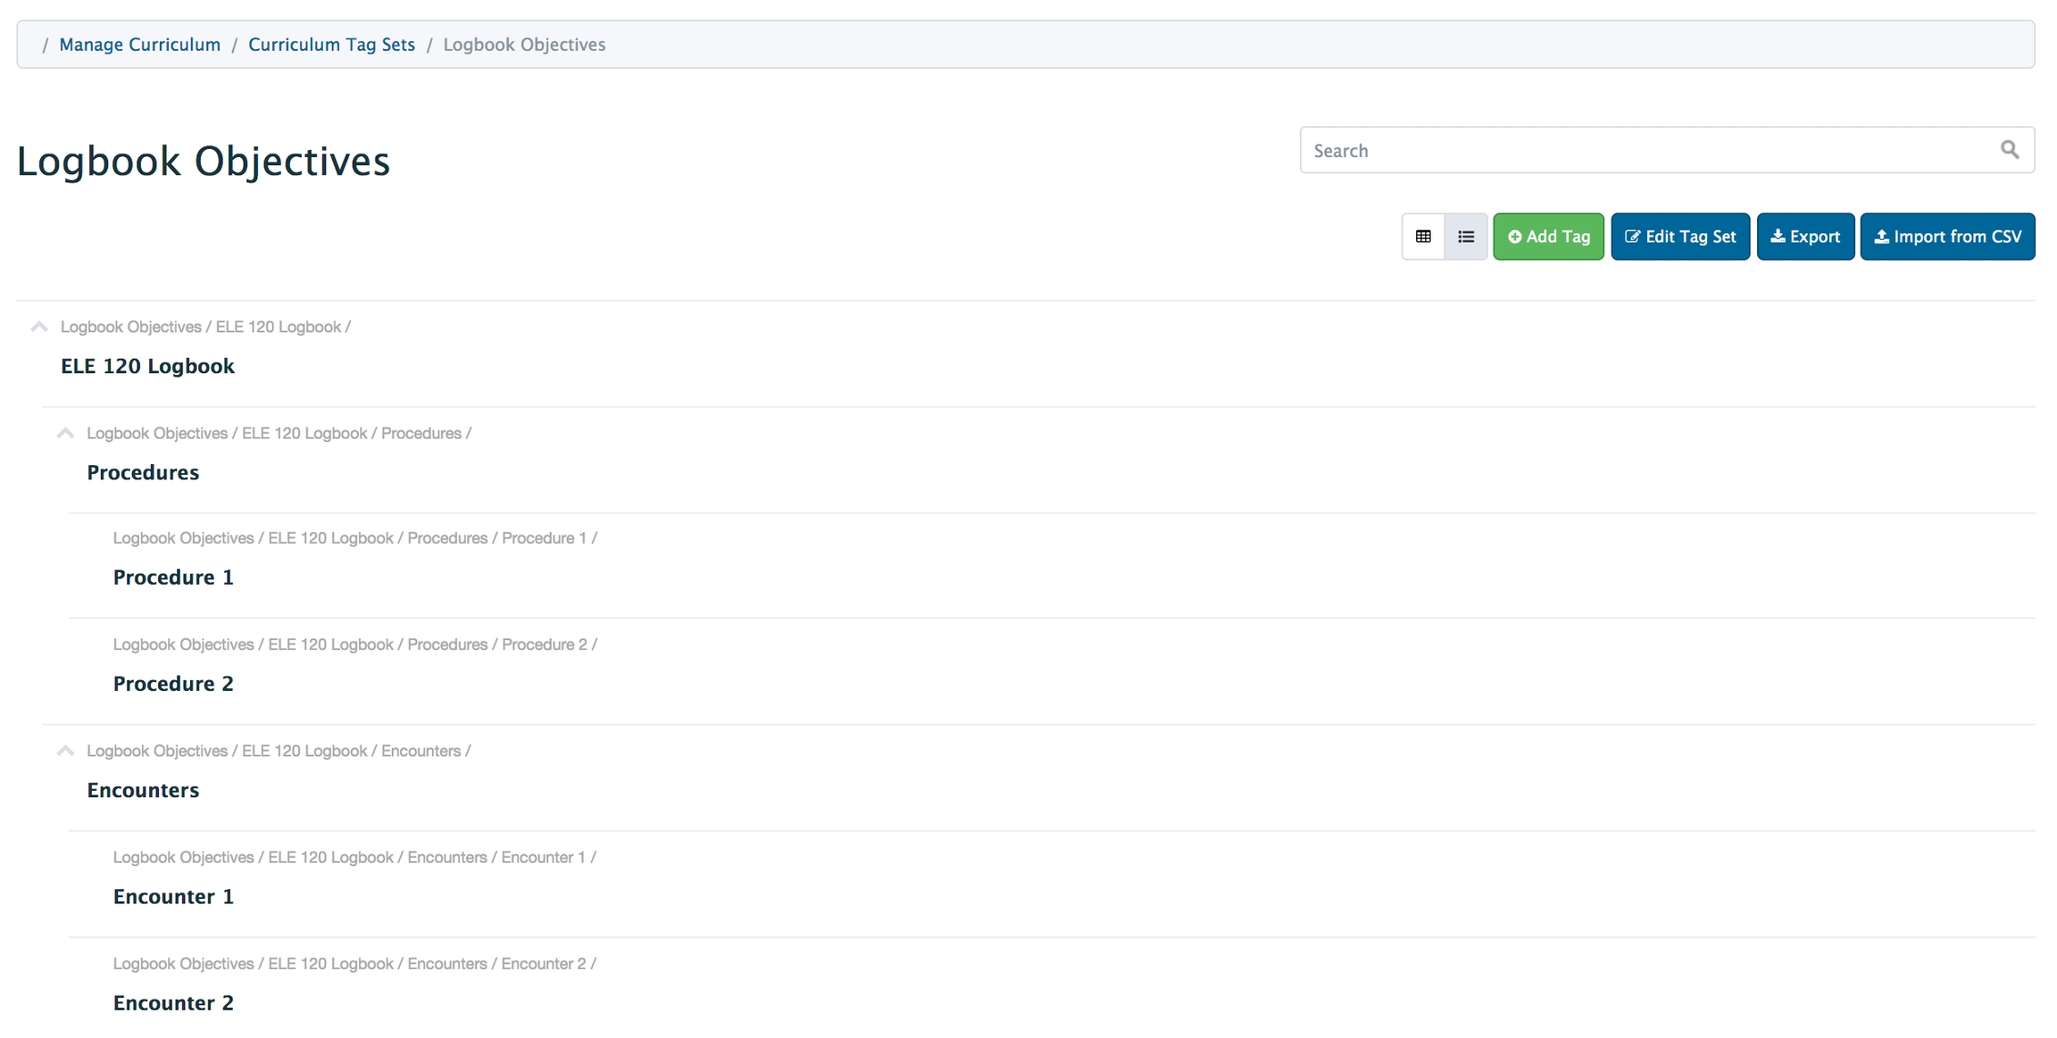This screenshot has width=2057, height=1038.
Task: Switch to table grid view
Action: coord(1423,237)
